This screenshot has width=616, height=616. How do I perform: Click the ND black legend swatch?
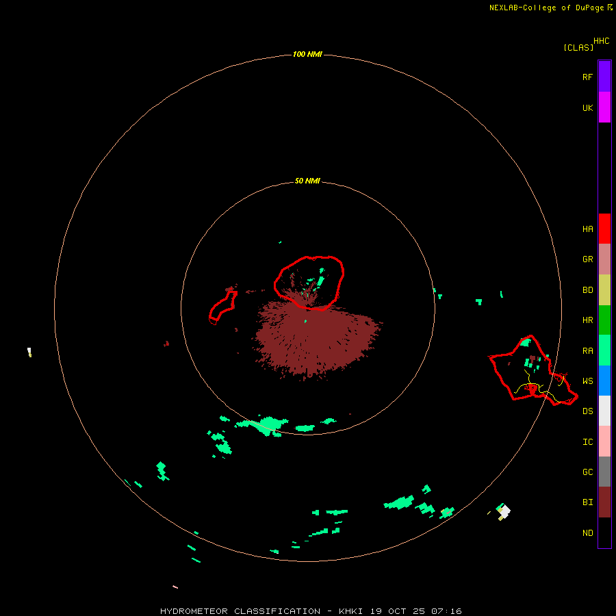604,532
